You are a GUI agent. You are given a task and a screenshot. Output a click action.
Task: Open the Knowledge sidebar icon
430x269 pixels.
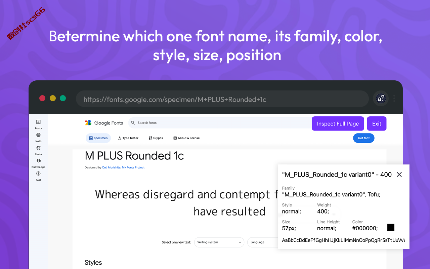click(x=38, y=161)
